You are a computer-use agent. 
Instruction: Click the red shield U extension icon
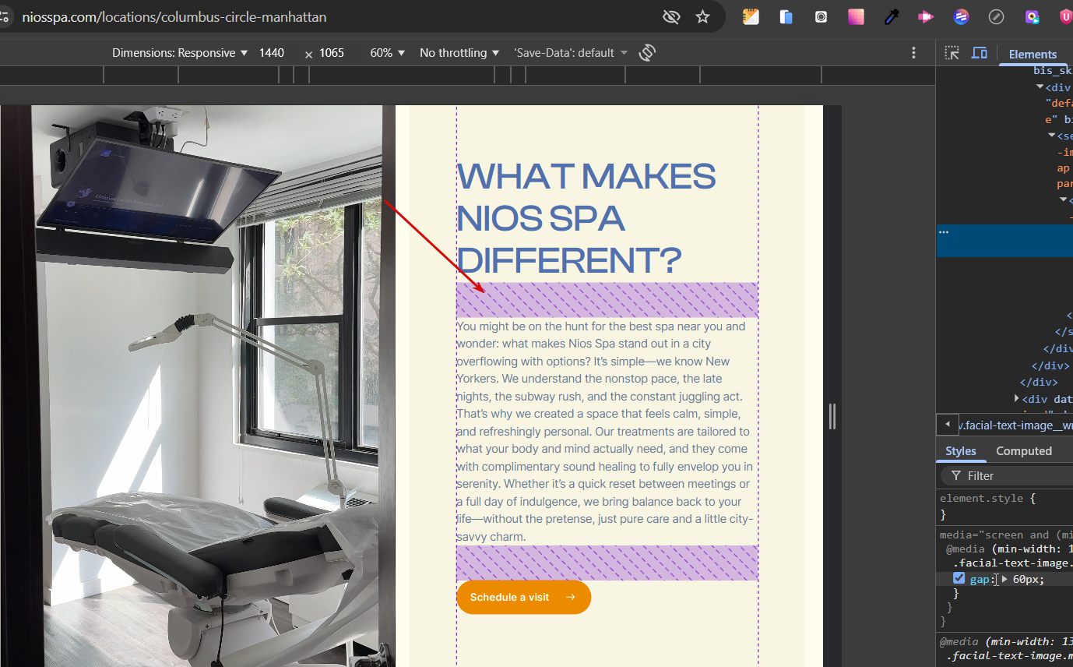[1064, 17]
